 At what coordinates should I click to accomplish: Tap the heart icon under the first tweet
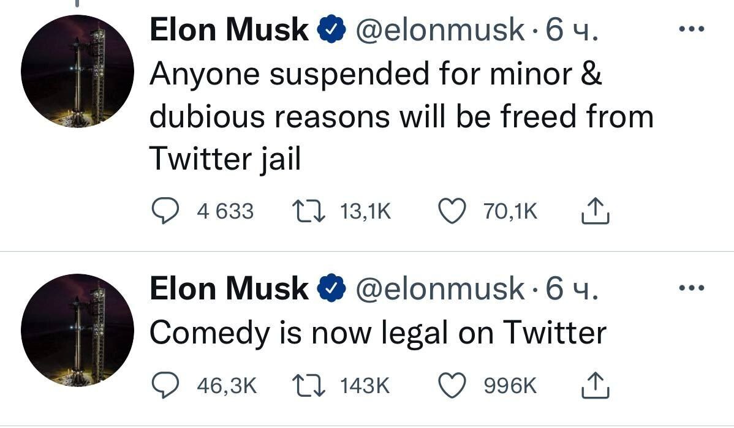(x=452, y=211)
